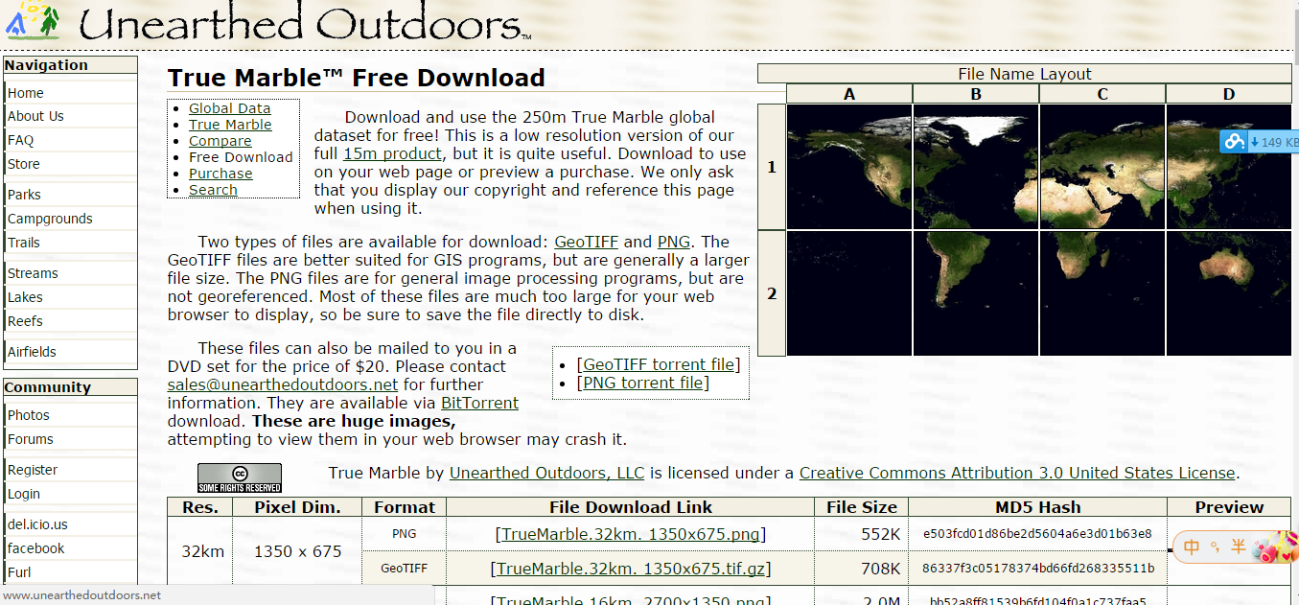Screen dimensions: 1299x605
Task: Open the Unearthed Outdoors, LLC link
Action: 547,473
